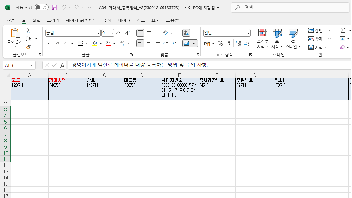Click the Save disk icon in title bar
The image size is (352, 198).
(x=55, y=7)
